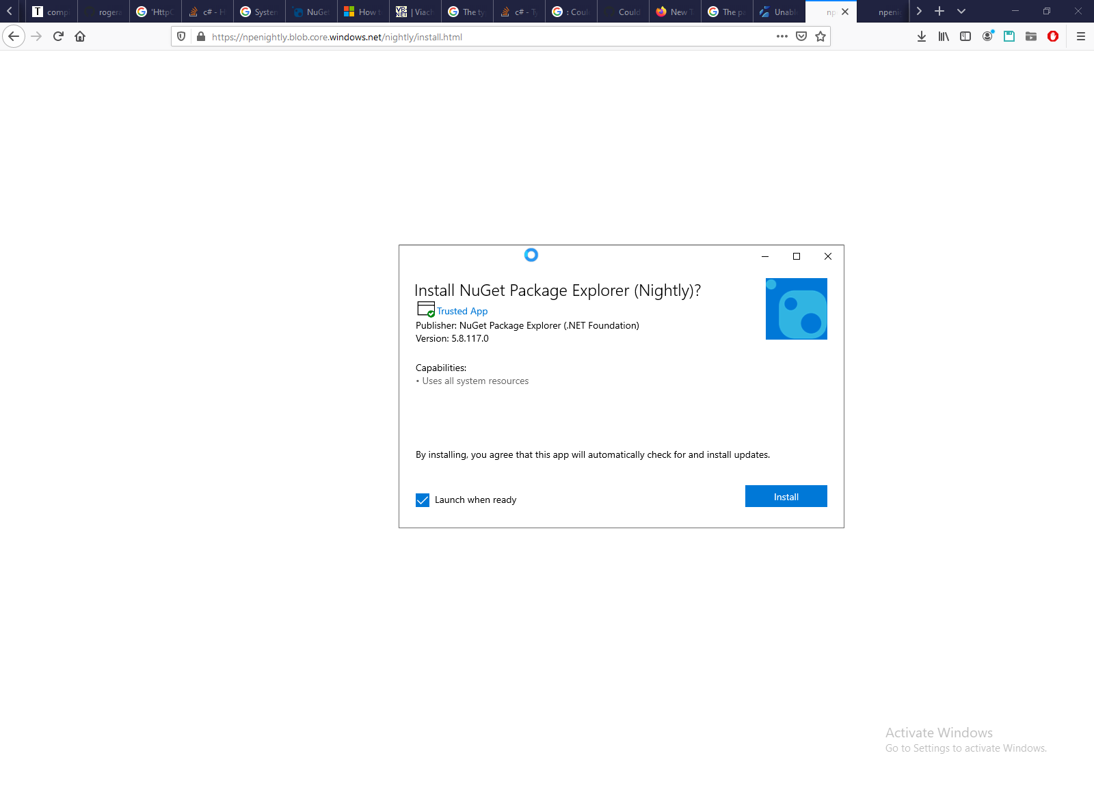The height and width of the screenshot is (792, 1094).
Task: Open a new browser tab
Action: click(939, 11)
